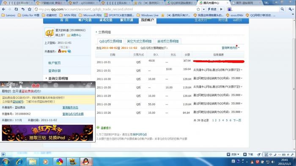Click the magnifier search icon in toolbar

click(282, 9)
